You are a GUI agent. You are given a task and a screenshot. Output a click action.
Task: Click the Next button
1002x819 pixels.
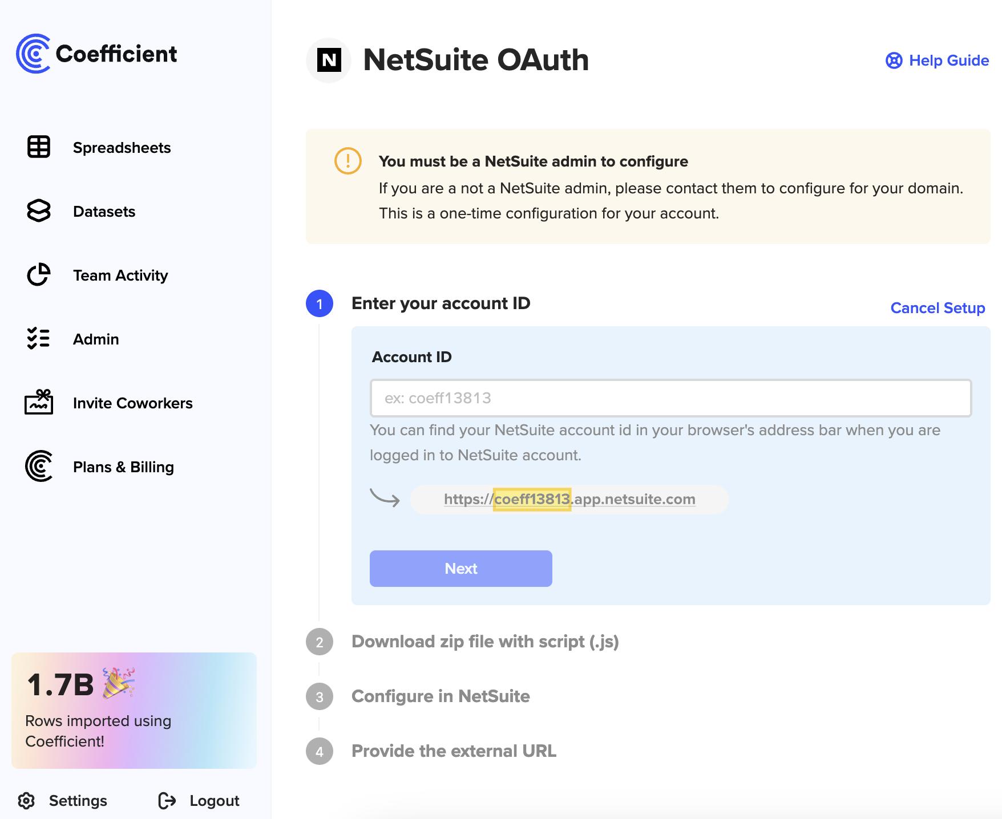pyautogui.click(x=461, y=569)
